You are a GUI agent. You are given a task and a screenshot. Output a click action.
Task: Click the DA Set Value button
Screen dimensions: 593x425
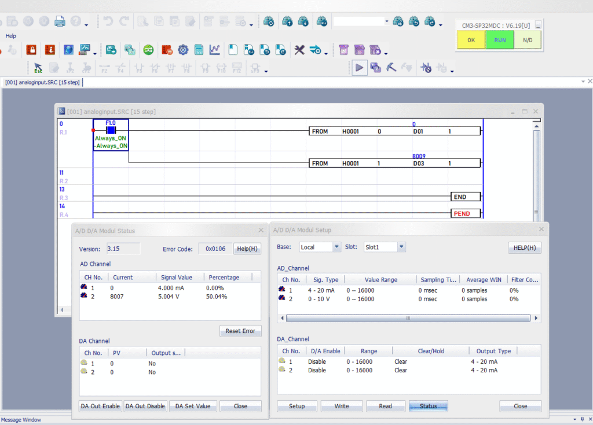pos(193,406)
